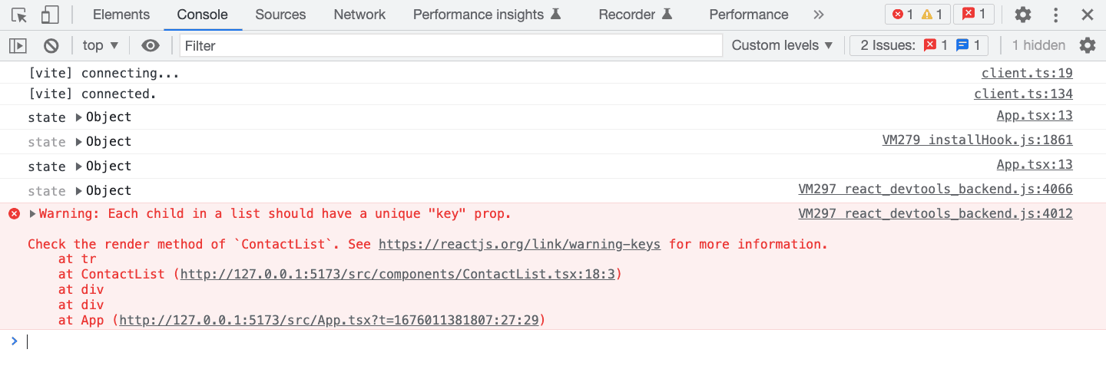The height and width of the screenshot is (379, 1106).
Task: Show the console sidebar panel icon
Action: pos(18,45)
